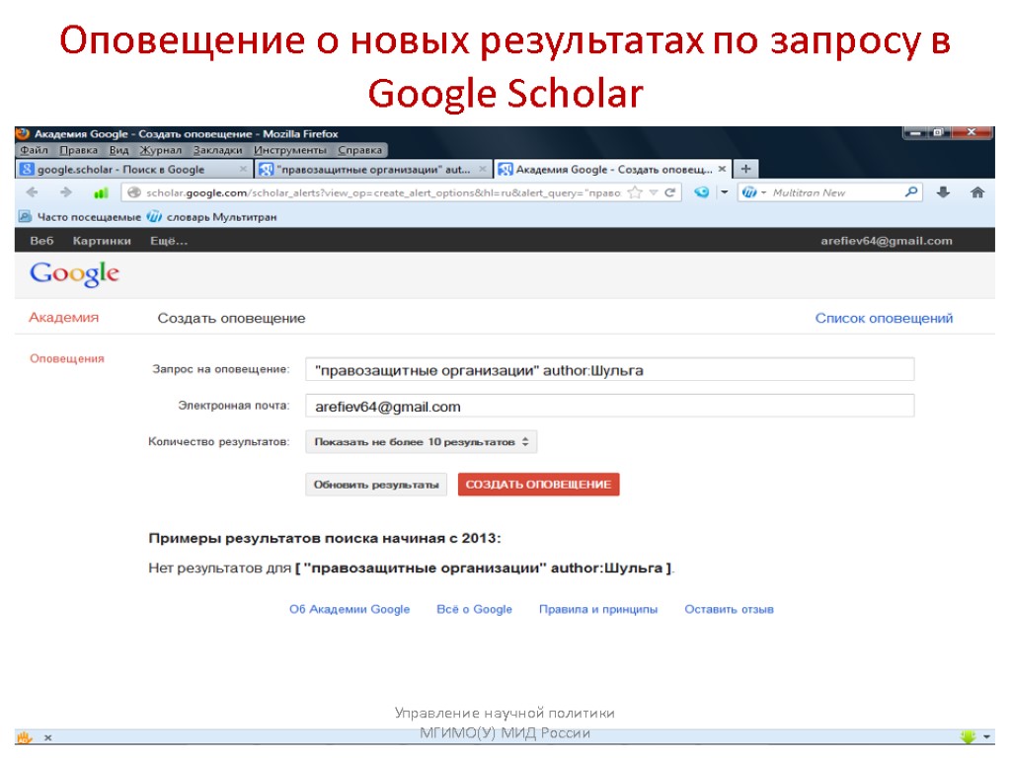The height and width of the screenshot is (758, 1011).
Task: Reload page with the refresh icon
Action: coord(670,192)
